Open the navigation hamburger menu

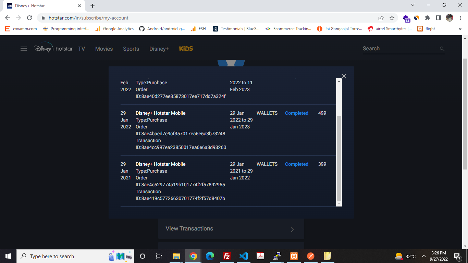coord(23,49)
